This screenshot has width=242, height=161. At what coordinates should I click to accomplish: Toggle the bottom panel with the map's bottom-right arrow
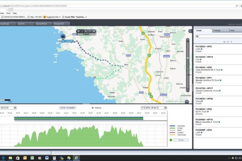187,102
